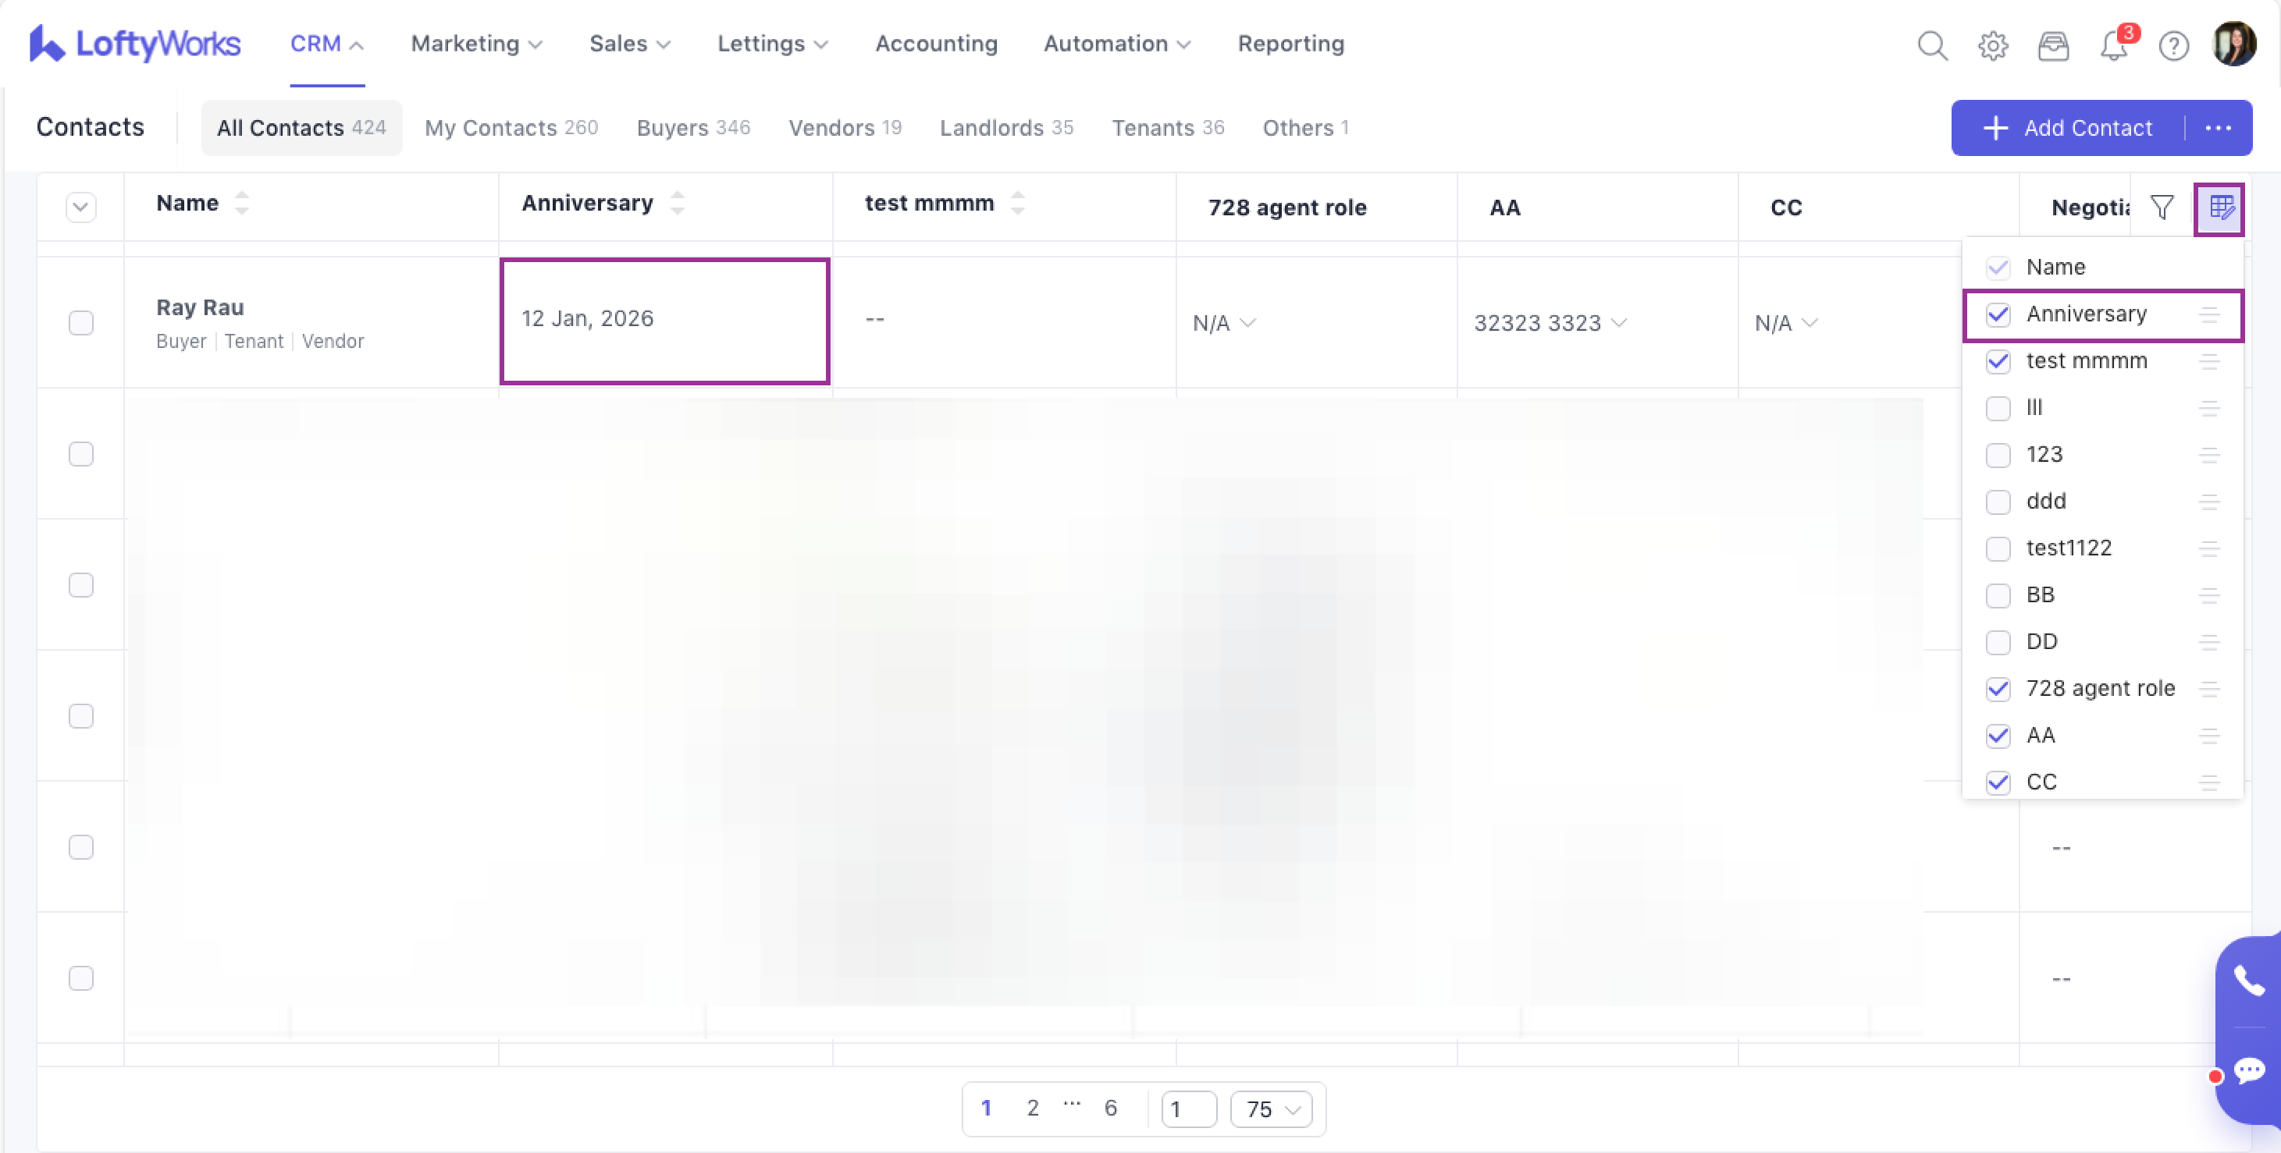Viewport: 2281px width, 1153px height.
Task: Open the search magnifier icon
Action: 1932,44
